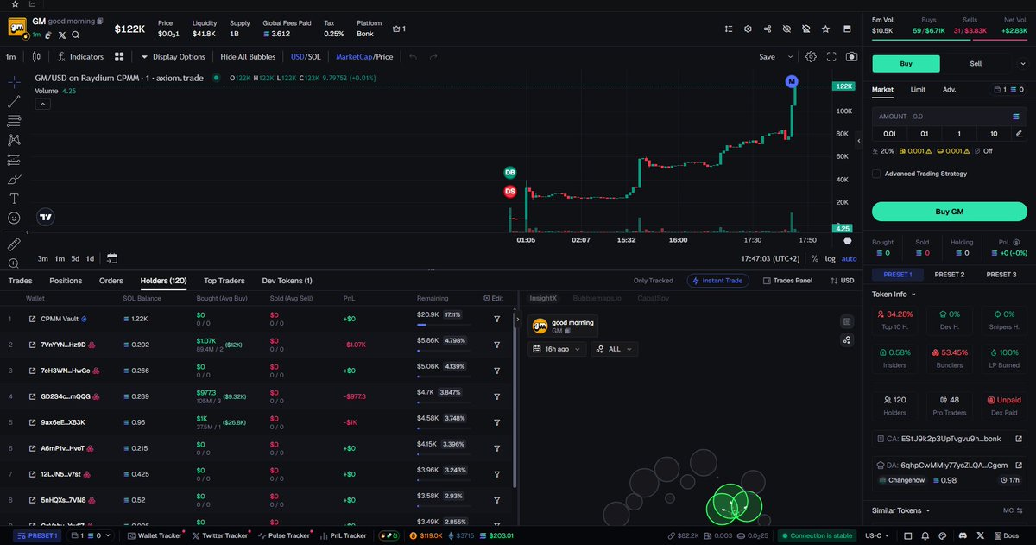
Task: Edit quick-buy amounts with pencil icon
Action: pos(1020,133)
